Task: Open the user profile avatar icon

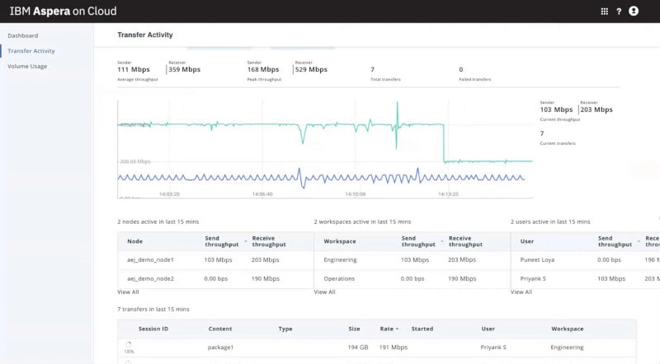Action: coord(634,11)
